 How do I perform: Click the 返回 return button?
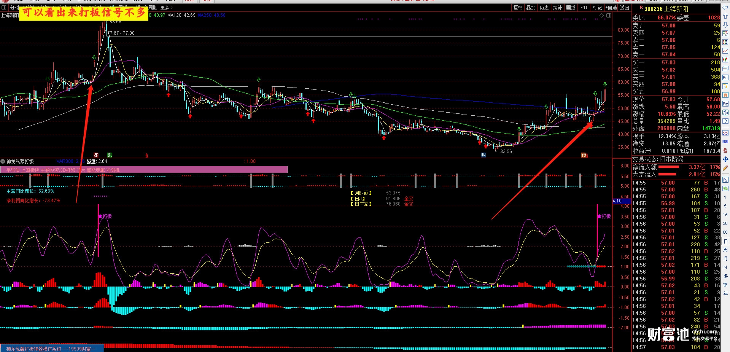[625, 8]
